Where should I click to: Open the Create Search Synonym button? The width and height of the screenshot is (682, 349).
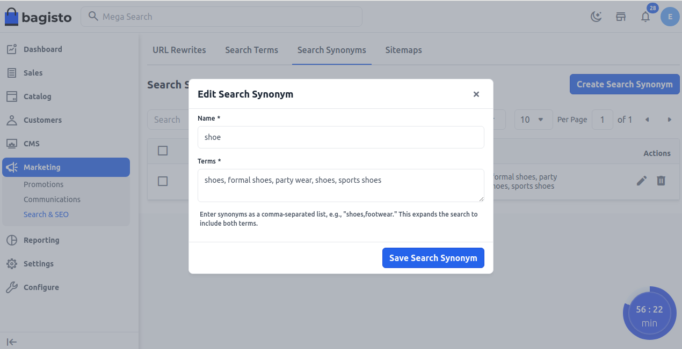pyautogui.click(x=624, y=84)
